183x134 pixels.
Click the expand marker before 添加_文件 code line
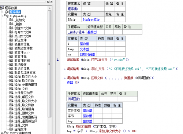click(64, 69)
